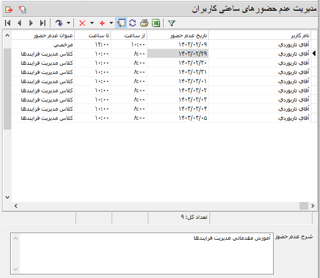Expand dropdown beside the blue curved arrow
Viewport: 320px width, 278px height.
[68, 23]
